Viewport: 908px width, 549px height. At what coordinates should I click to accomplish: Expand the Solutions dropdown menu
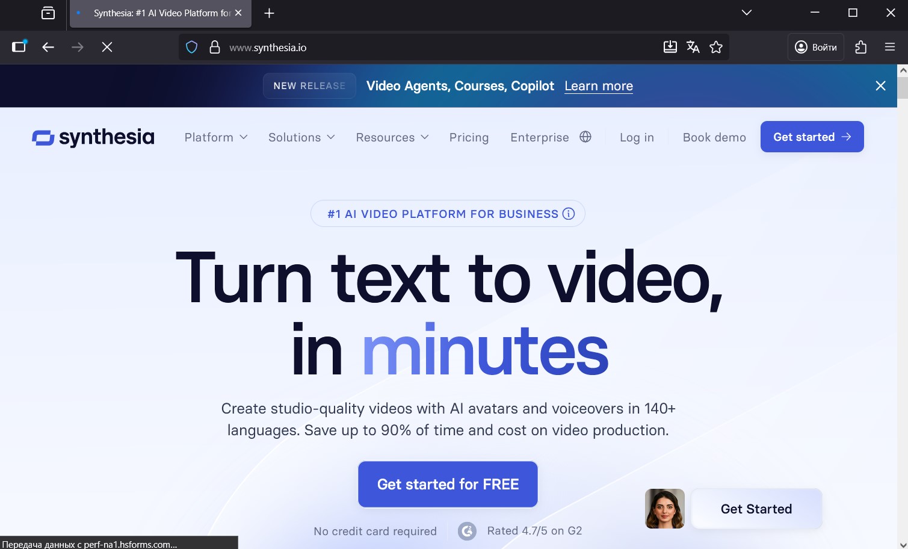pos(301,137)
